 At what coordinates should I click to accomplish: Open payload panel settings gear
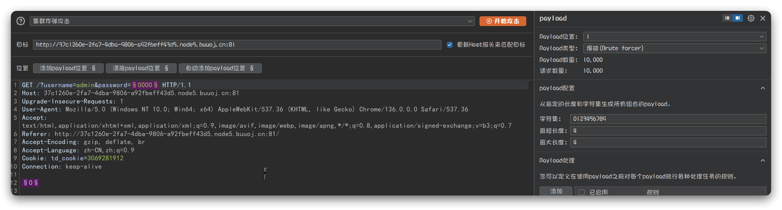(751, 18)
